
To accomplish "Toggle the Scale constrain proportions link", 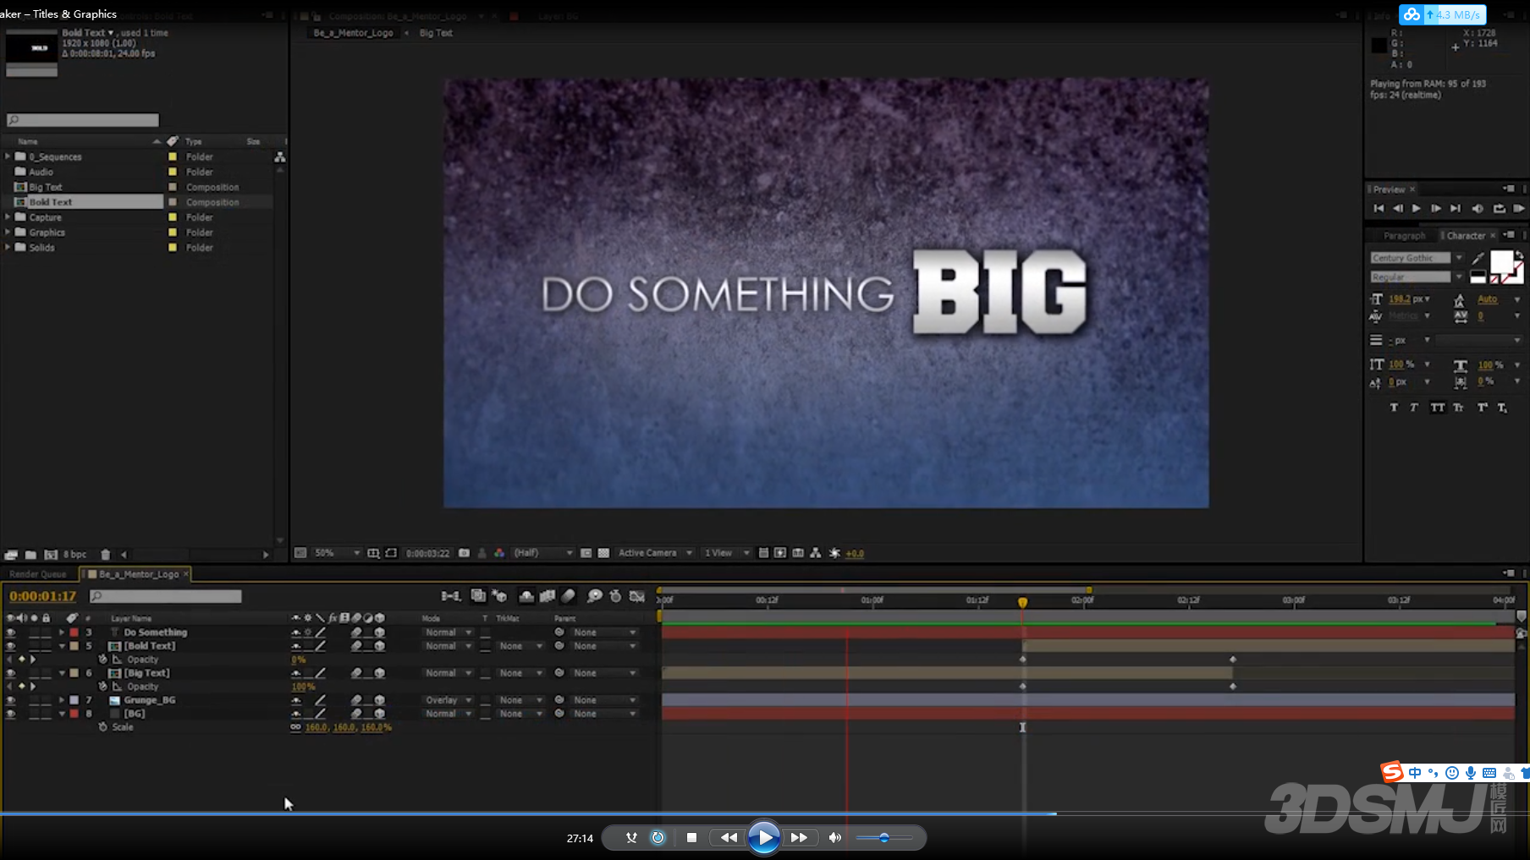I will [x=295, y=727].
